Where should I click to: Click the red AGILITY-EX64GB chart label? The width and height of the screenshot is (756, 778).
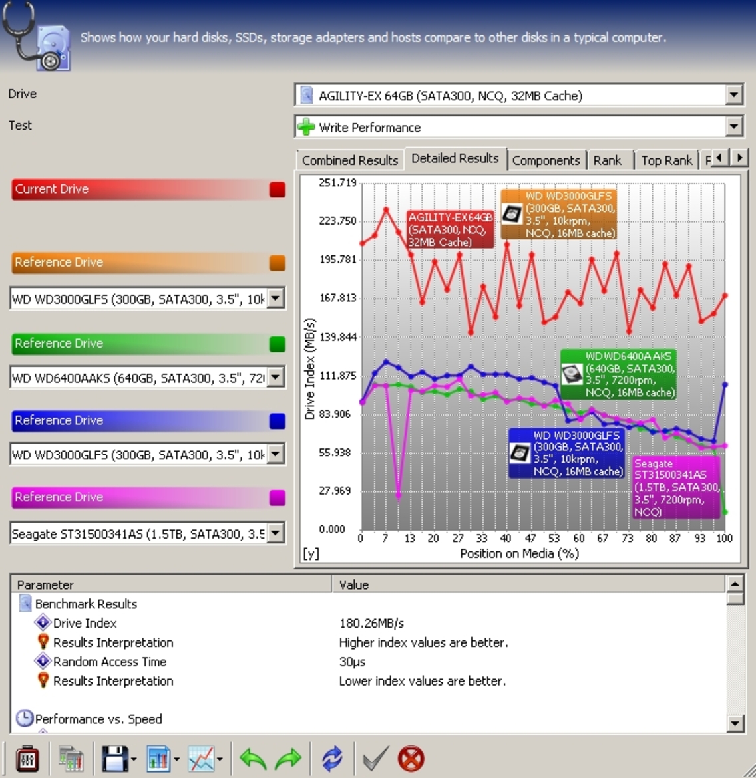pos(450,229)
